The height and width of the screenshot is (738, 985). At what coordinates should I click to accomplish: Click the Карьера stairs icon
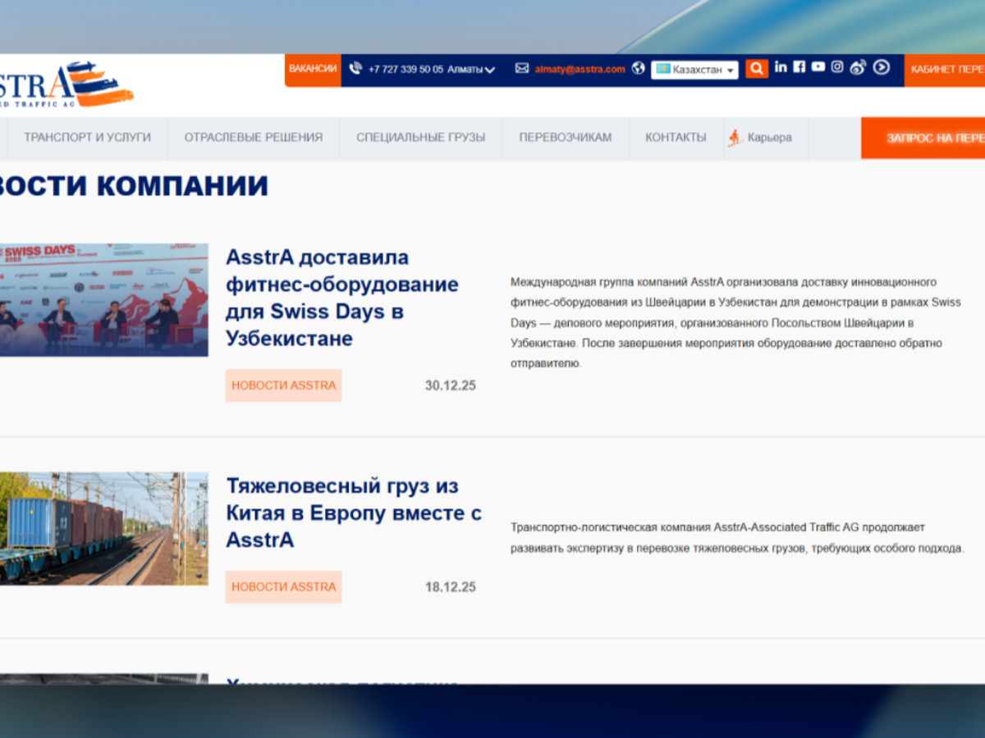pyautogui.click(x=735, y=138)
